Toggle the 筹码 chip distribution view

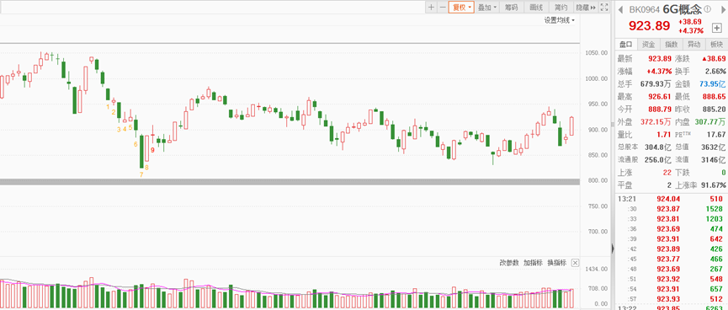coord(511,7)
